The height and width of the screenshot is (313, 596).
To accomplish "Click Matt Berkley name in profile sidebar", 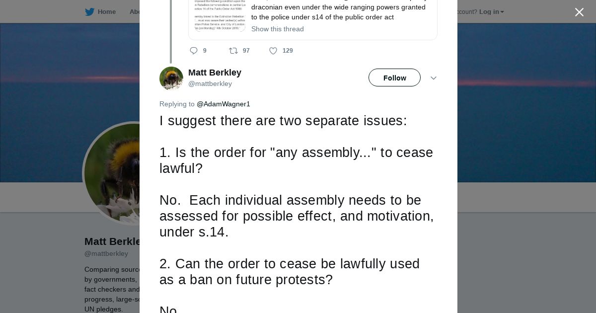I will point(113,241).
